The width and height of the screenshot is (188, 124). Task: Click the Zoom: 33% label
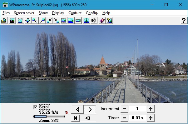click(x=49, y=120)
